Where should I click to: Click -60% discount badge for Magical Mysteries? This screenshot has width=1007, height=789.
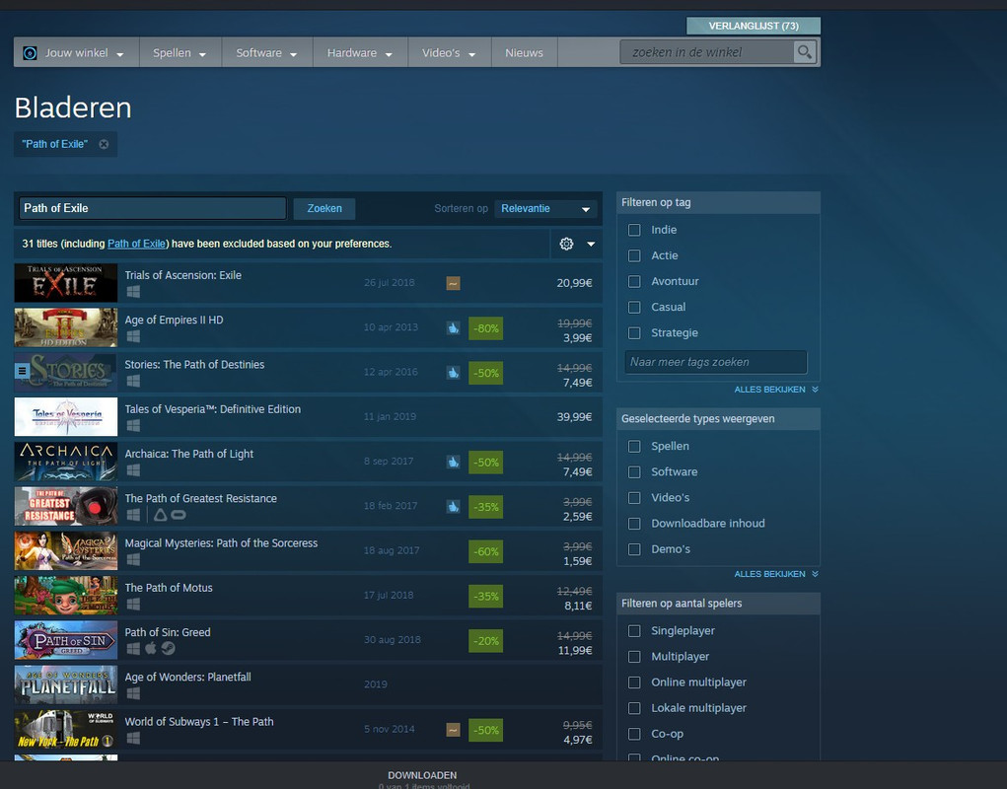click(485, 551)
